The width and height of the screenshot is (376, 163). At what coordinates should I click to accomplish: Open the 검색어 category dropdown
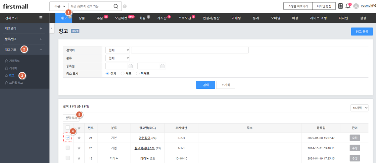(117, 50)
